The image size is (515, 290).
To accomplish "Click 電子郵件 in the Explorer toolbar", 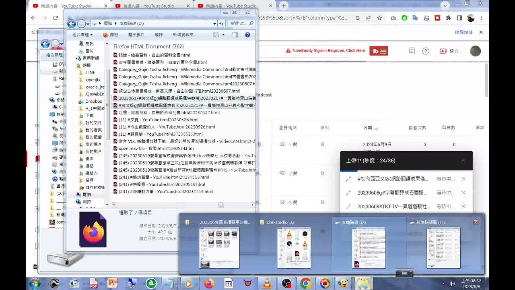I will pos(136,35).
